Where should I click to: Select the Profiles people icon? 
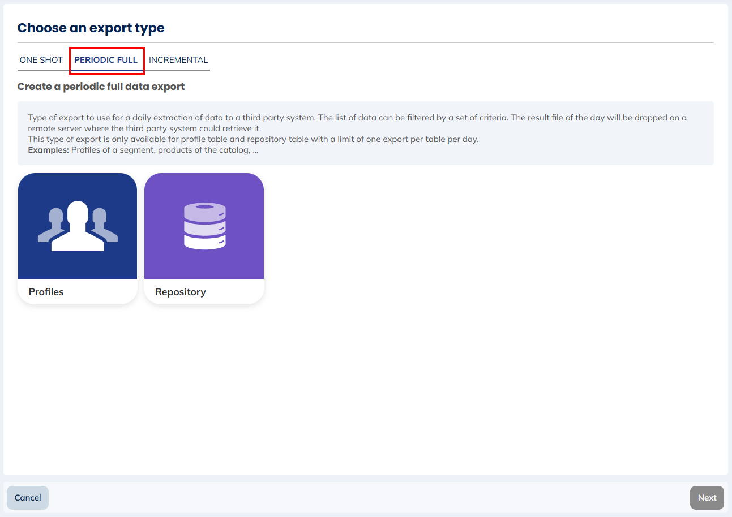tap(78, 226)
